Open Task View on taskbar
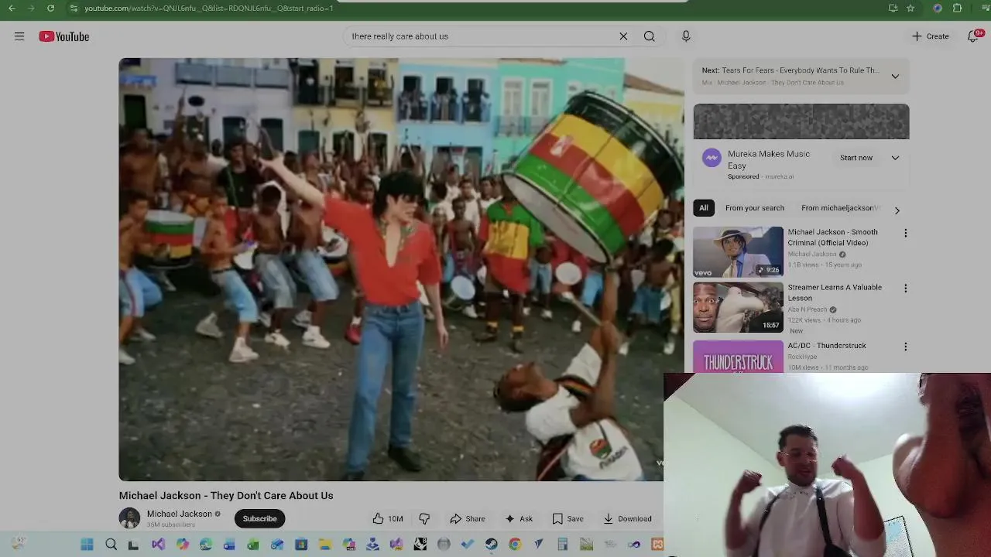The height and width of the screenshot is (557, 991). (x=133, y=545)
